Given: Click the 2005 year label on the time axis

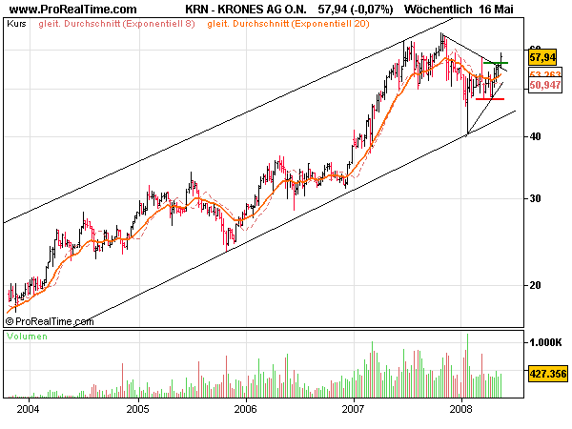Looking at the screenshot, I should [x=139, y=411].
